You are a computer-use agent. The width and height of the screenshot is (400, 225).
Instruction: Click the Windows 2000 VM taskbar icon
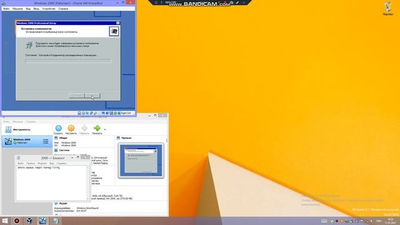pyautogui.click(x=42, y=221)
